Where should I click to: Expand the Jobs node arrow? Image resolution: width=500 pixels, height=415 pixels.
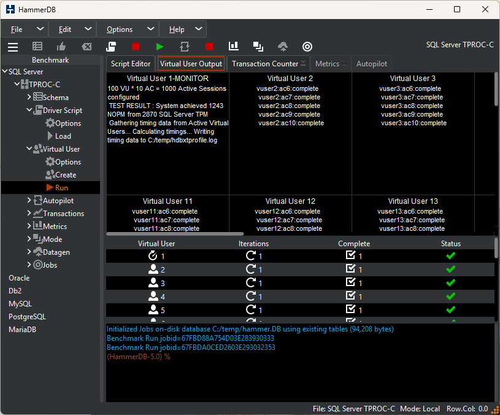[29, 264]
